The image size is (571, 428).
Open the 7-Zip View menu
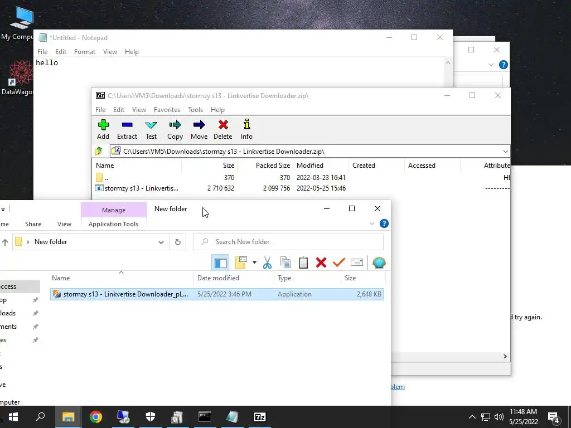pos(139,110)
